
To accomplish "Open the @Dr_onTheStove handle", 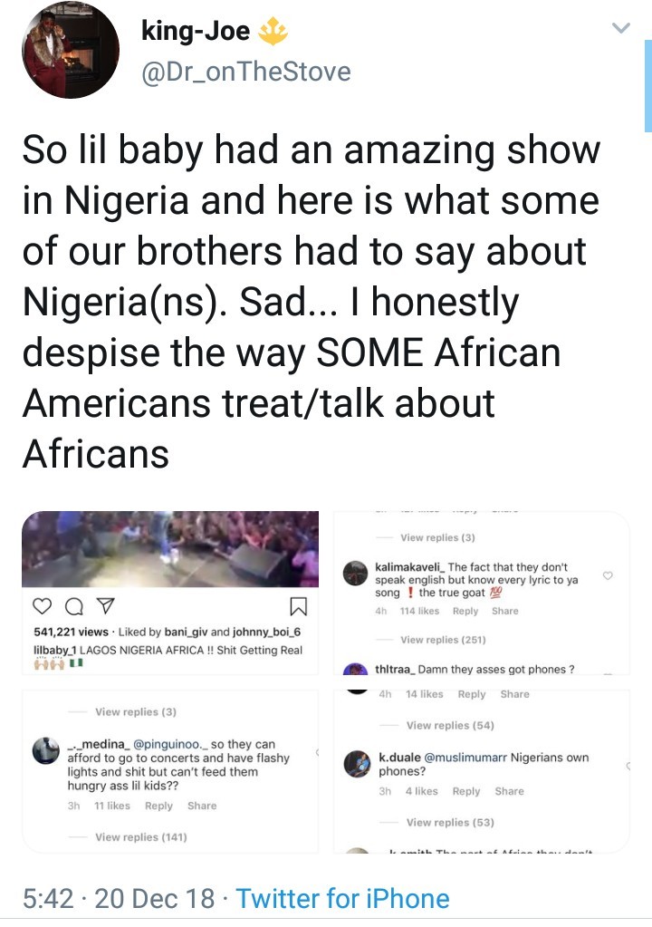I will coord(246,71).
